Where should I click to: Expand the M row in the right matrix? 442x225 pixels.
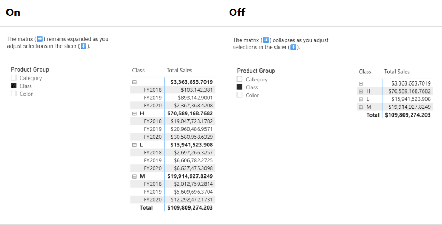(361, 107)
